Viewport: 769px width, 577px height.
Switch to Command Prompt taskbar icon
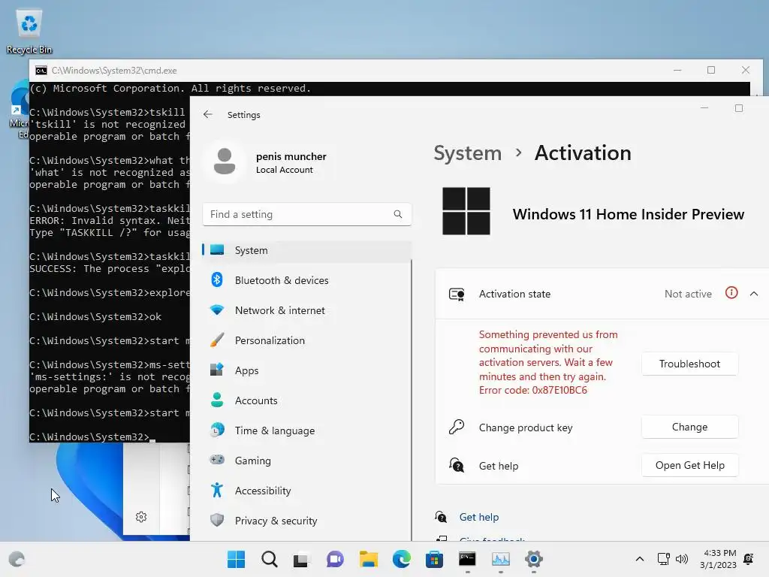(467, 559)
